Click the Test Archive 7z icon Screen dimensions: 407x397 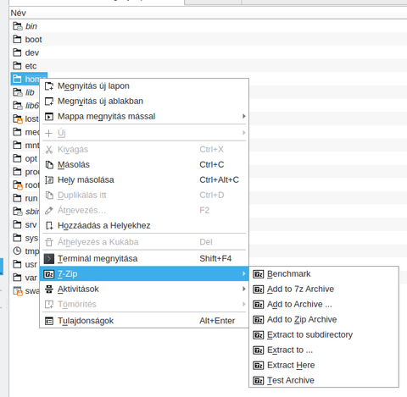pyautogui.click(x=258, y=381)
